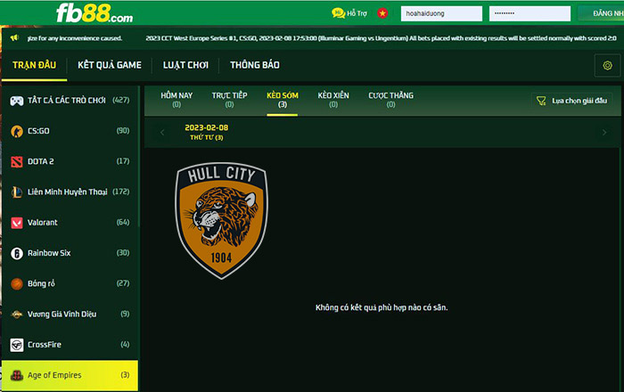Click the CrossFire game icon
Viewport: 624px width, 392px height.
(17, 345)
